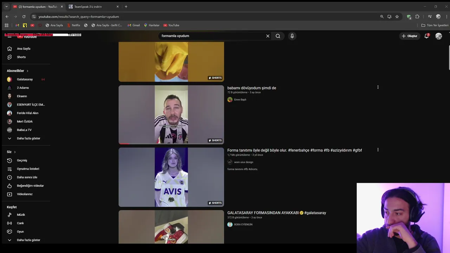Viewport: 450px width, 253px height.
Task: Open Mert Öztürk subscription channel
Action: point(25,122)
